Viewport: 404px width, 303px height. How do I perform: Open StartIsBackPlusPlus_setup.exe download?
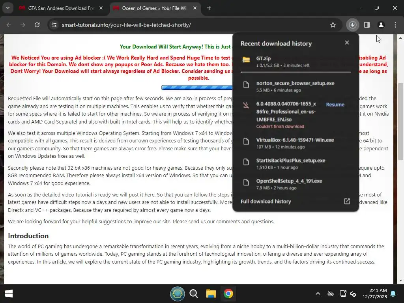[296, 164]
